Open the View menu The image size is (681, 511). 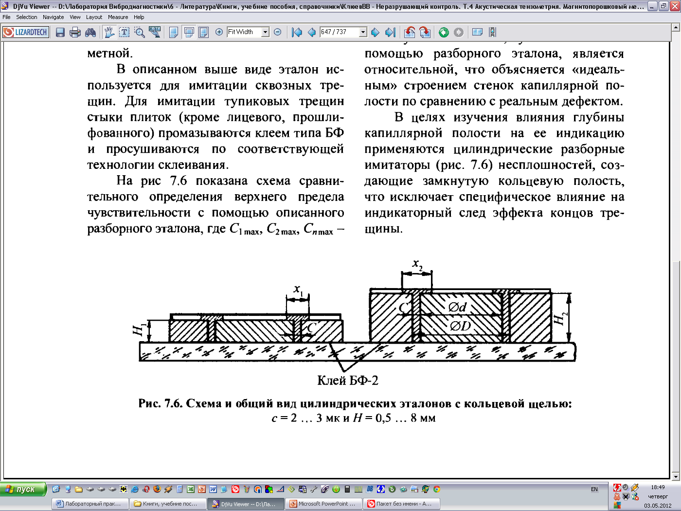[x=75, y=17]
